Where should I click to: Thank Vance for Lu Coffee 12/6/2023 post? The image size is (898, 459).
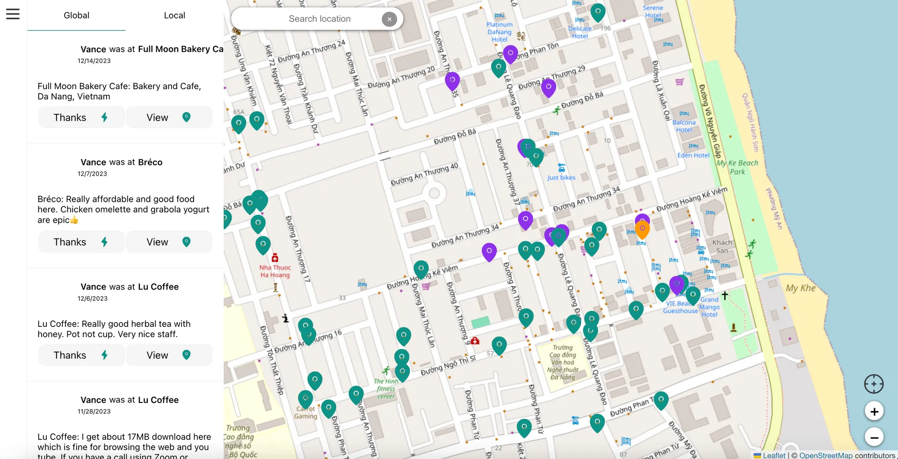[x=81, y=355]
